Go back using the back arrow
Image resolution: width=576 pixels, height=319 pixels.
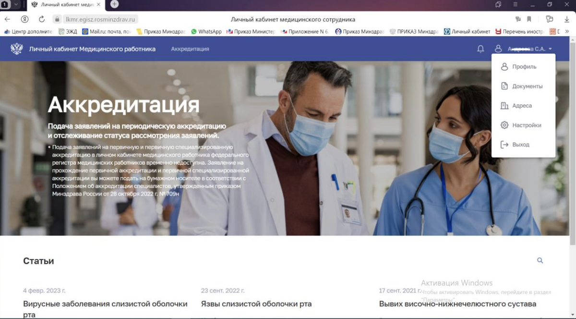coord(8,19)
